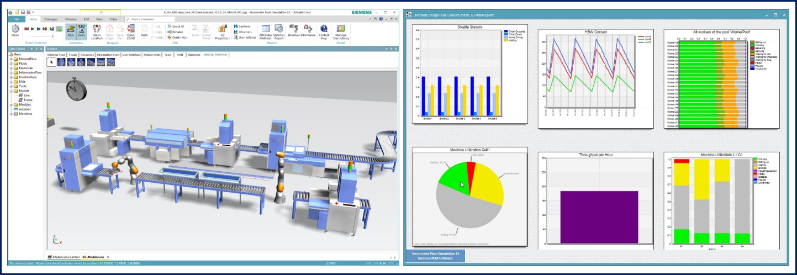797x275 pixels.
Task: Click the Open 2D/3D icon
Action: pyautogui.click(x=131, y=30)
